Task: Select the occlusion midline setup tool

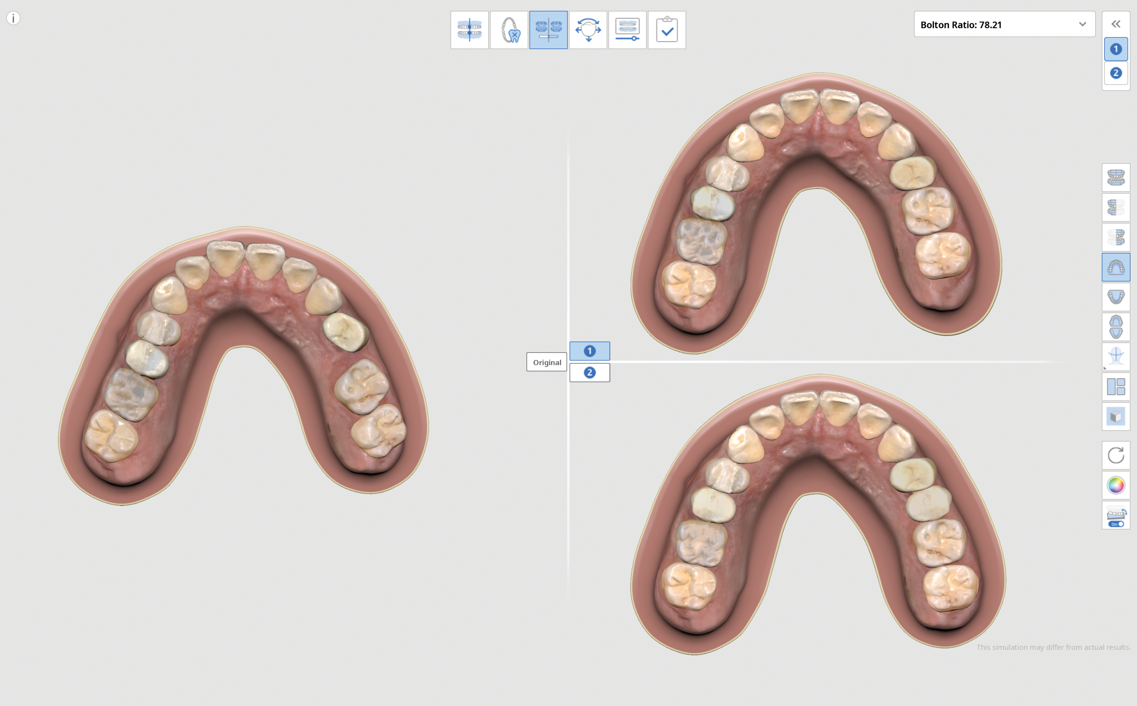Action: tap(469, 29)
